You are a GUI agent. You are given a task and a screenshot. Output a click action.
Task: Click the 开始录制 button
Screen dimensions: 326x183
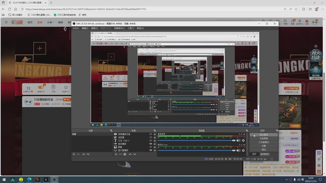[264, 138]
